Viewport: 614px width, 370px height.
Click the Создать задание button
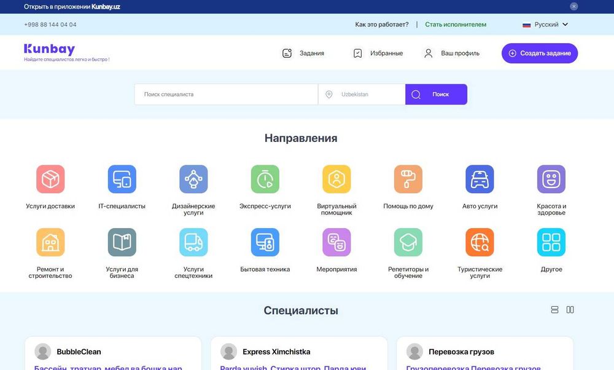[540, 53]
